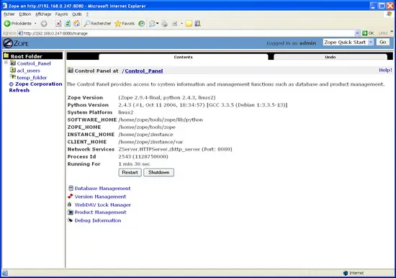The image size is (396, 278).
Task: Switch to the Undo tab
Action: pyautogui.click(x=330, y=57)
